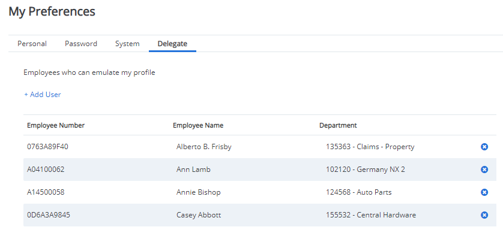Switch to the Password tab

[x=81, y=44]
